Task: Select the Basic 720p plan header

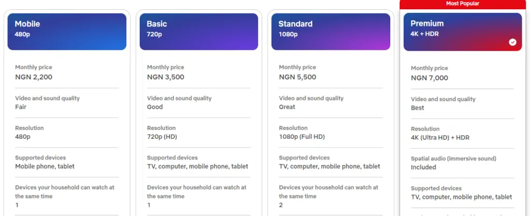Action: [199, 32]
